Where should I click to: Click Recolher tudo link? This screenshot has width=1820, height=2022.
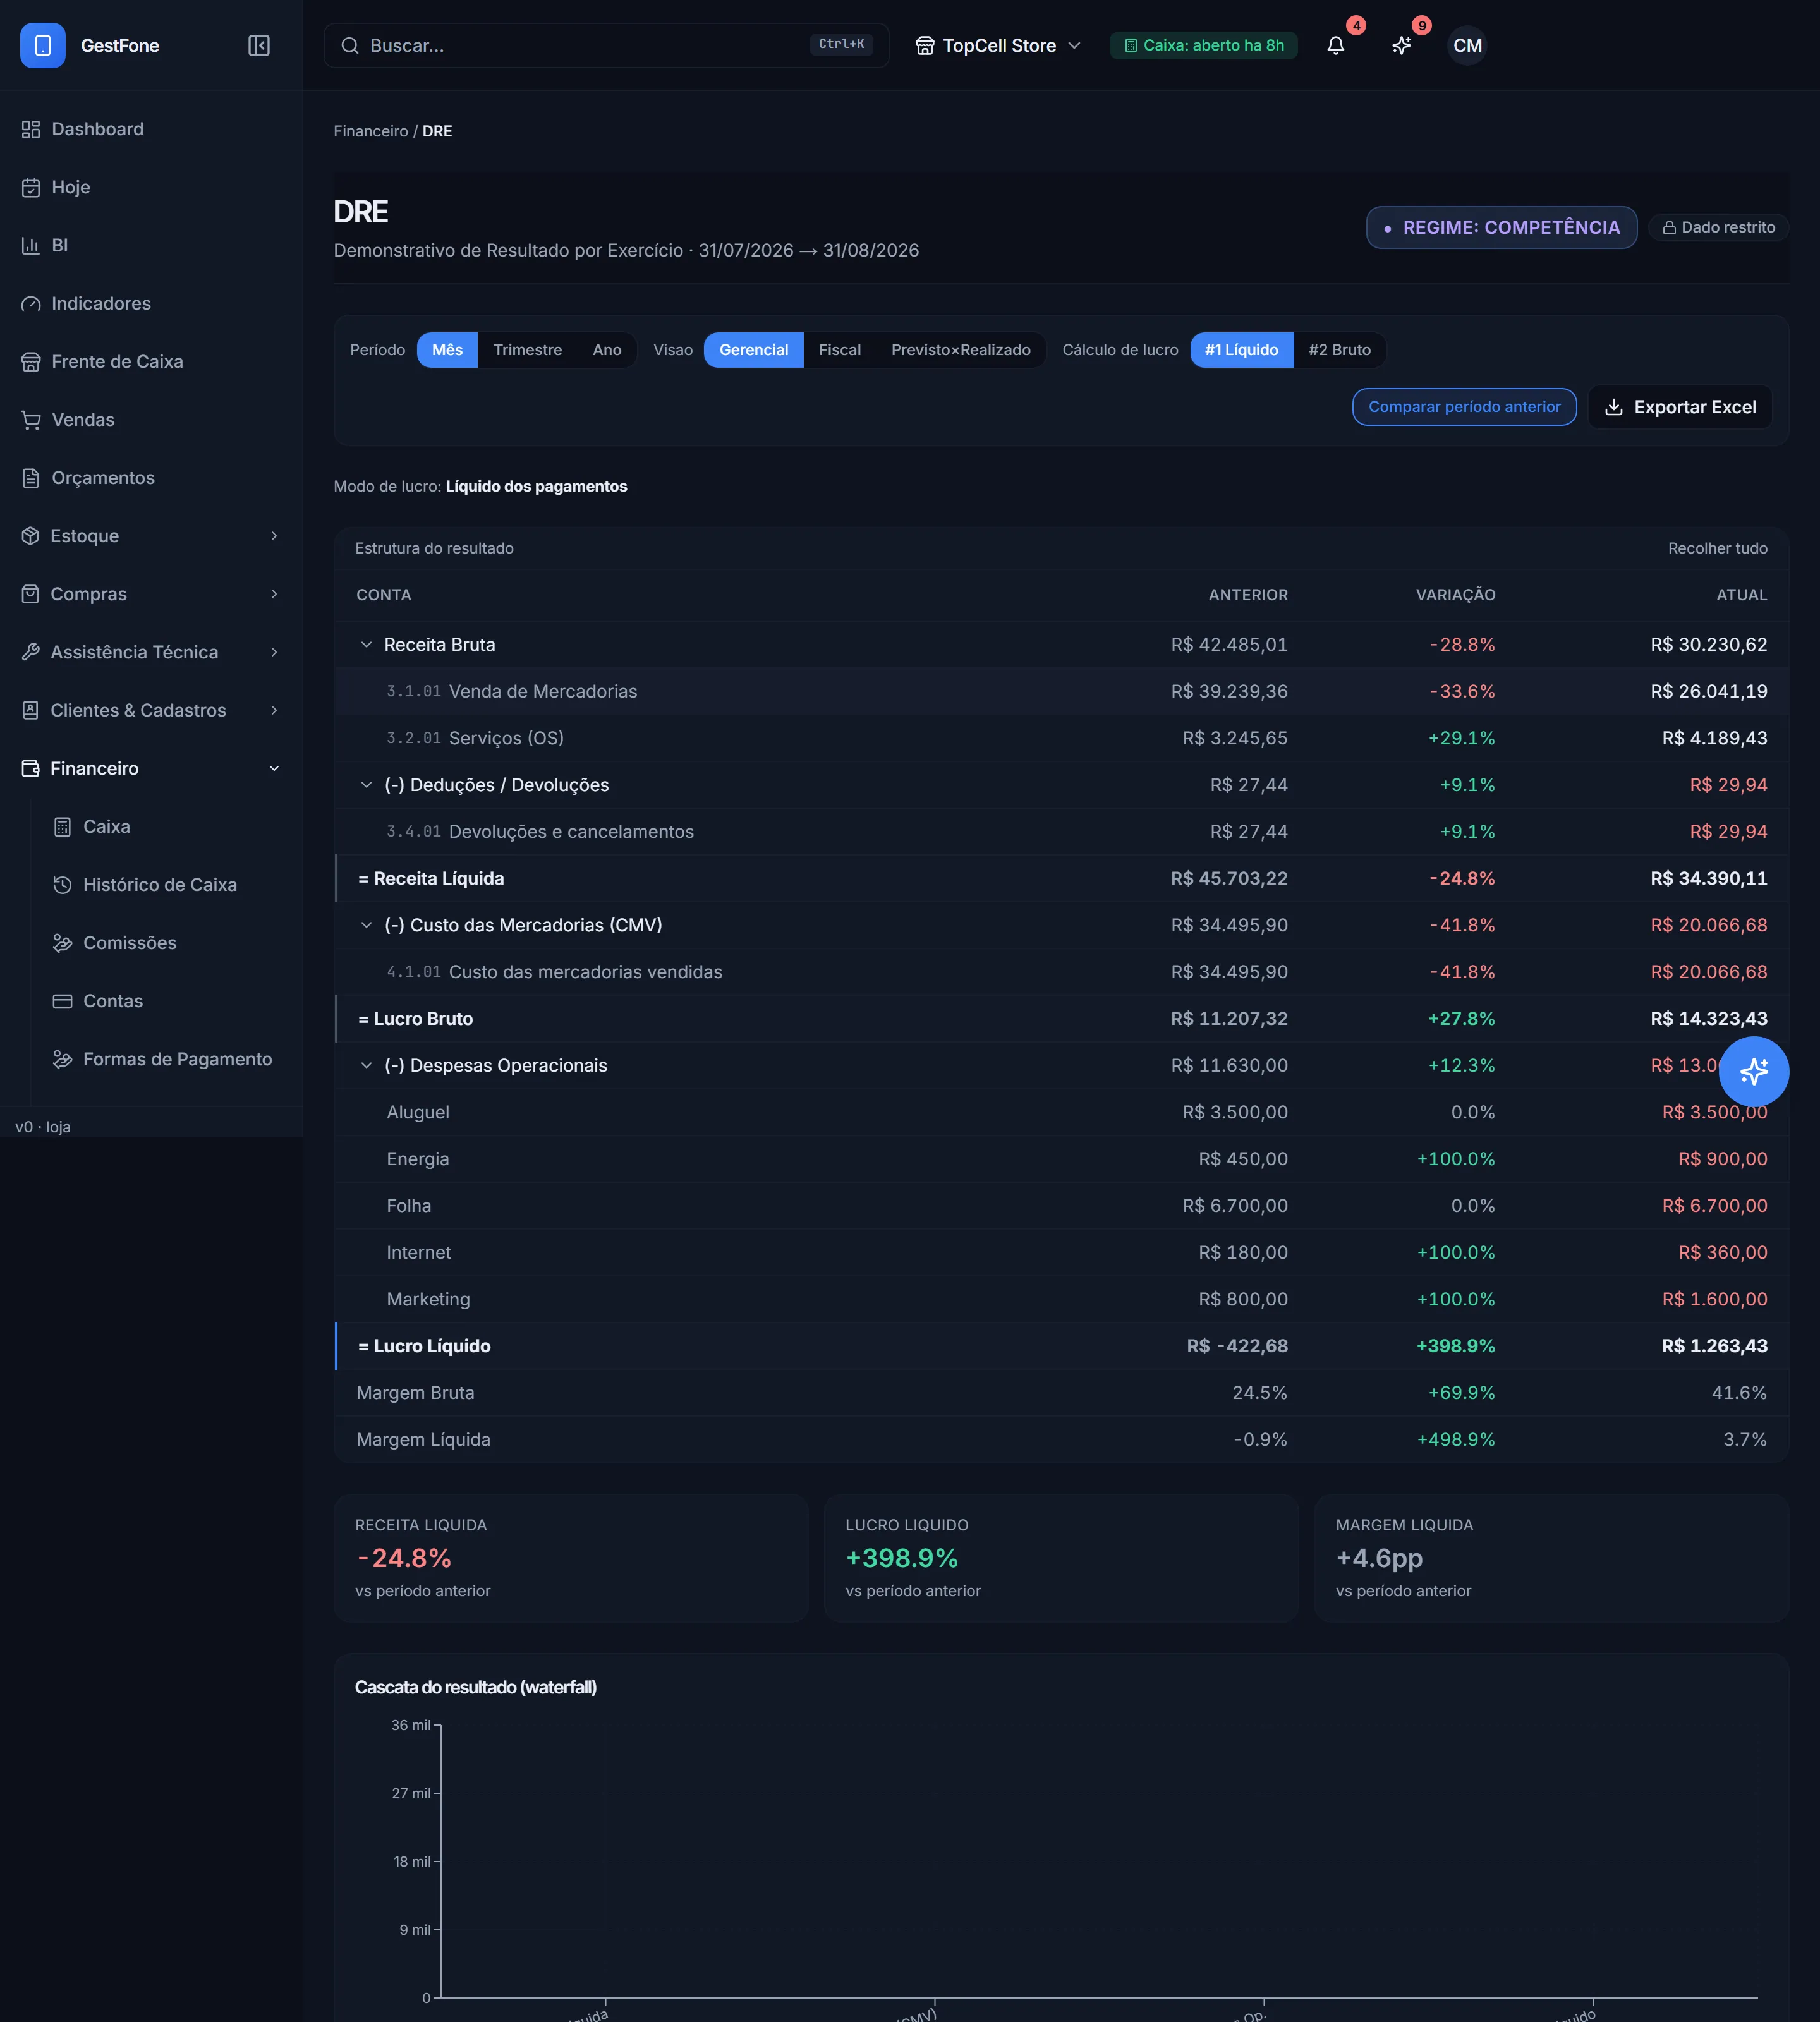(x=1717, y=548)
